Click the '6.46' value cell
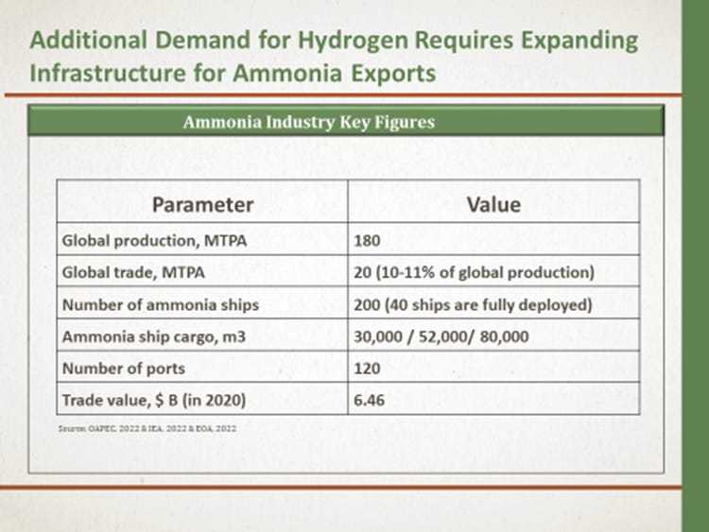This screenshot has width=709, height=532. [493, 399]
